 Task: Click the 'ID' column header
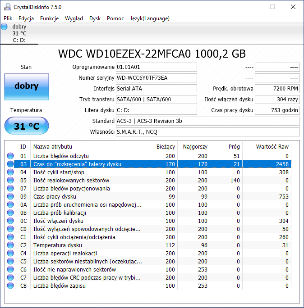[23, 146]
